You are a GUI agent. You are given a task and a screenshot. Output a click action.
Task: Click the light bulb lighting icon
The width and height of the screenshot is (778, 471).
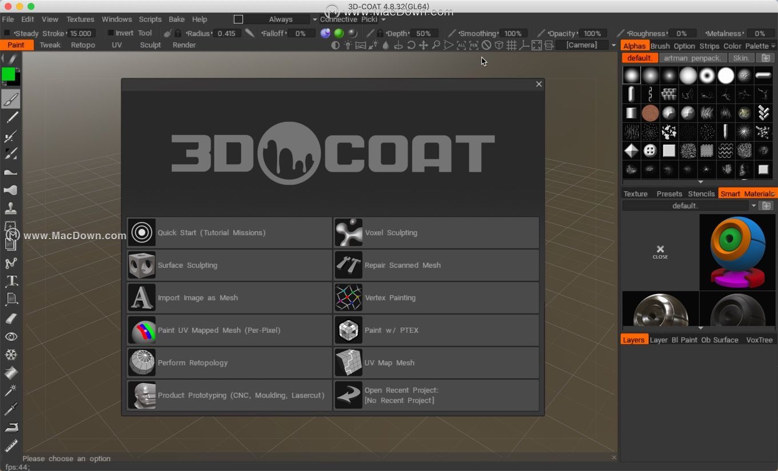point(348,45)
